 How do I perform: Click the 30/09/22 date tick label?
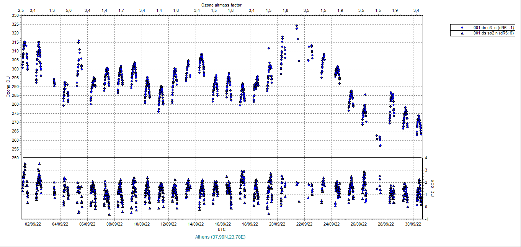(413, 224)
